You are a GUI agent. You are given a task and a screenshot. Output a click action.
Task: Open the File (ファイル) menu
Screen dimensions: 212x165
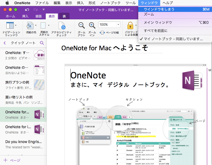42,3
